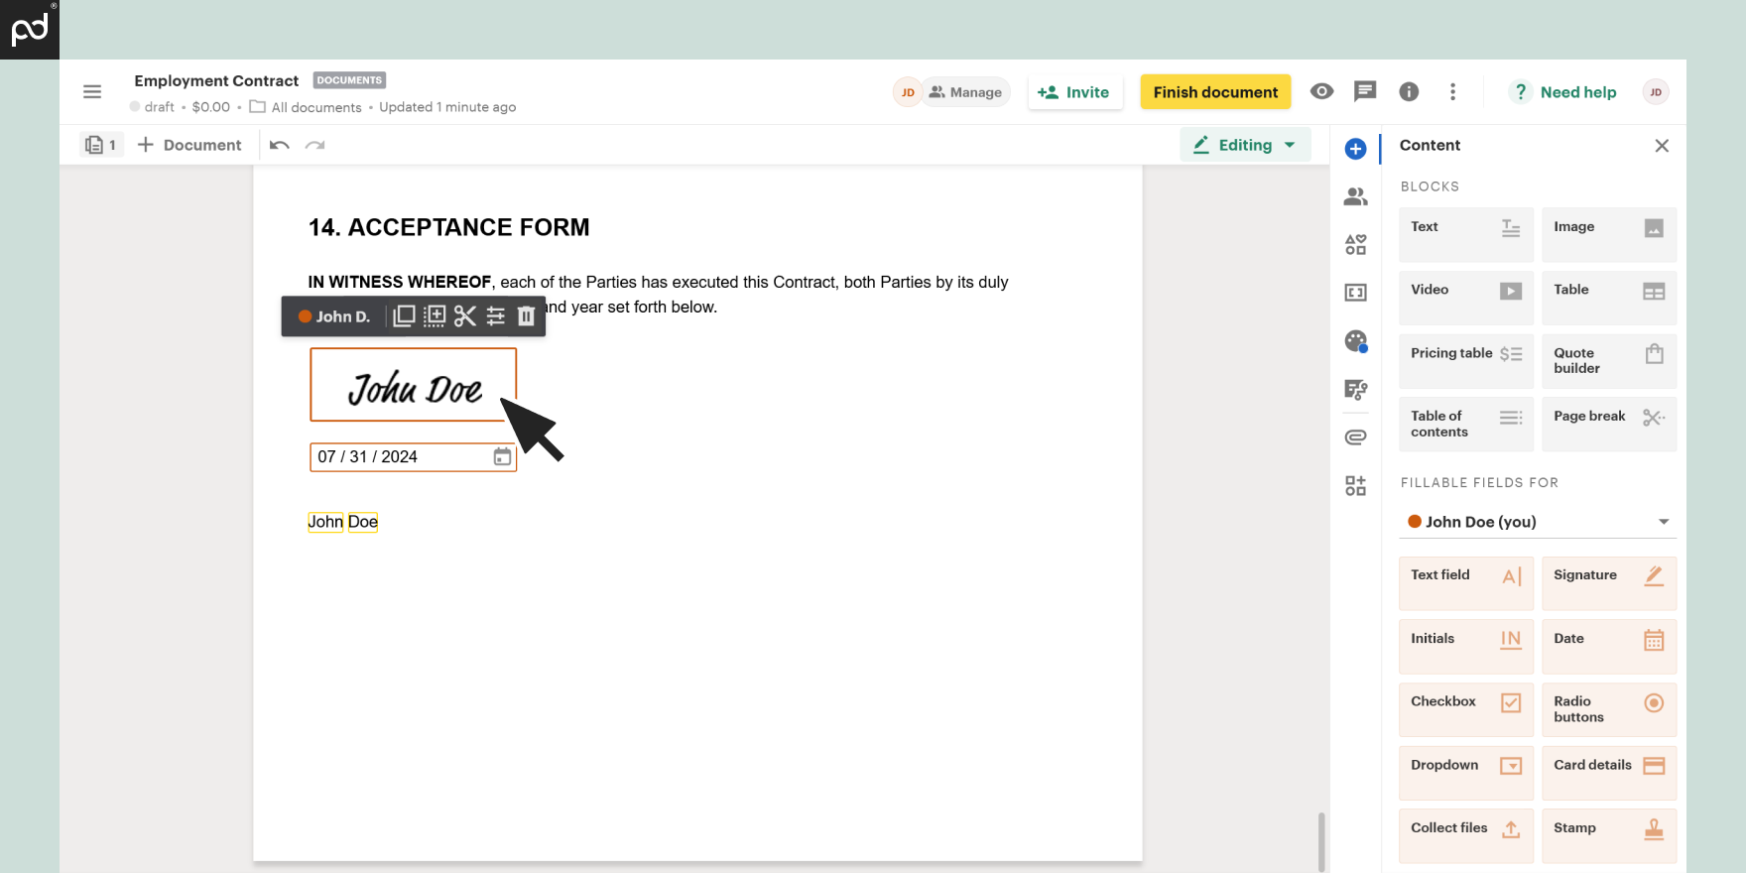Click the document vertical scrollbar
This screenshot has width=1746, height=873.
[x=1320, y=841]
